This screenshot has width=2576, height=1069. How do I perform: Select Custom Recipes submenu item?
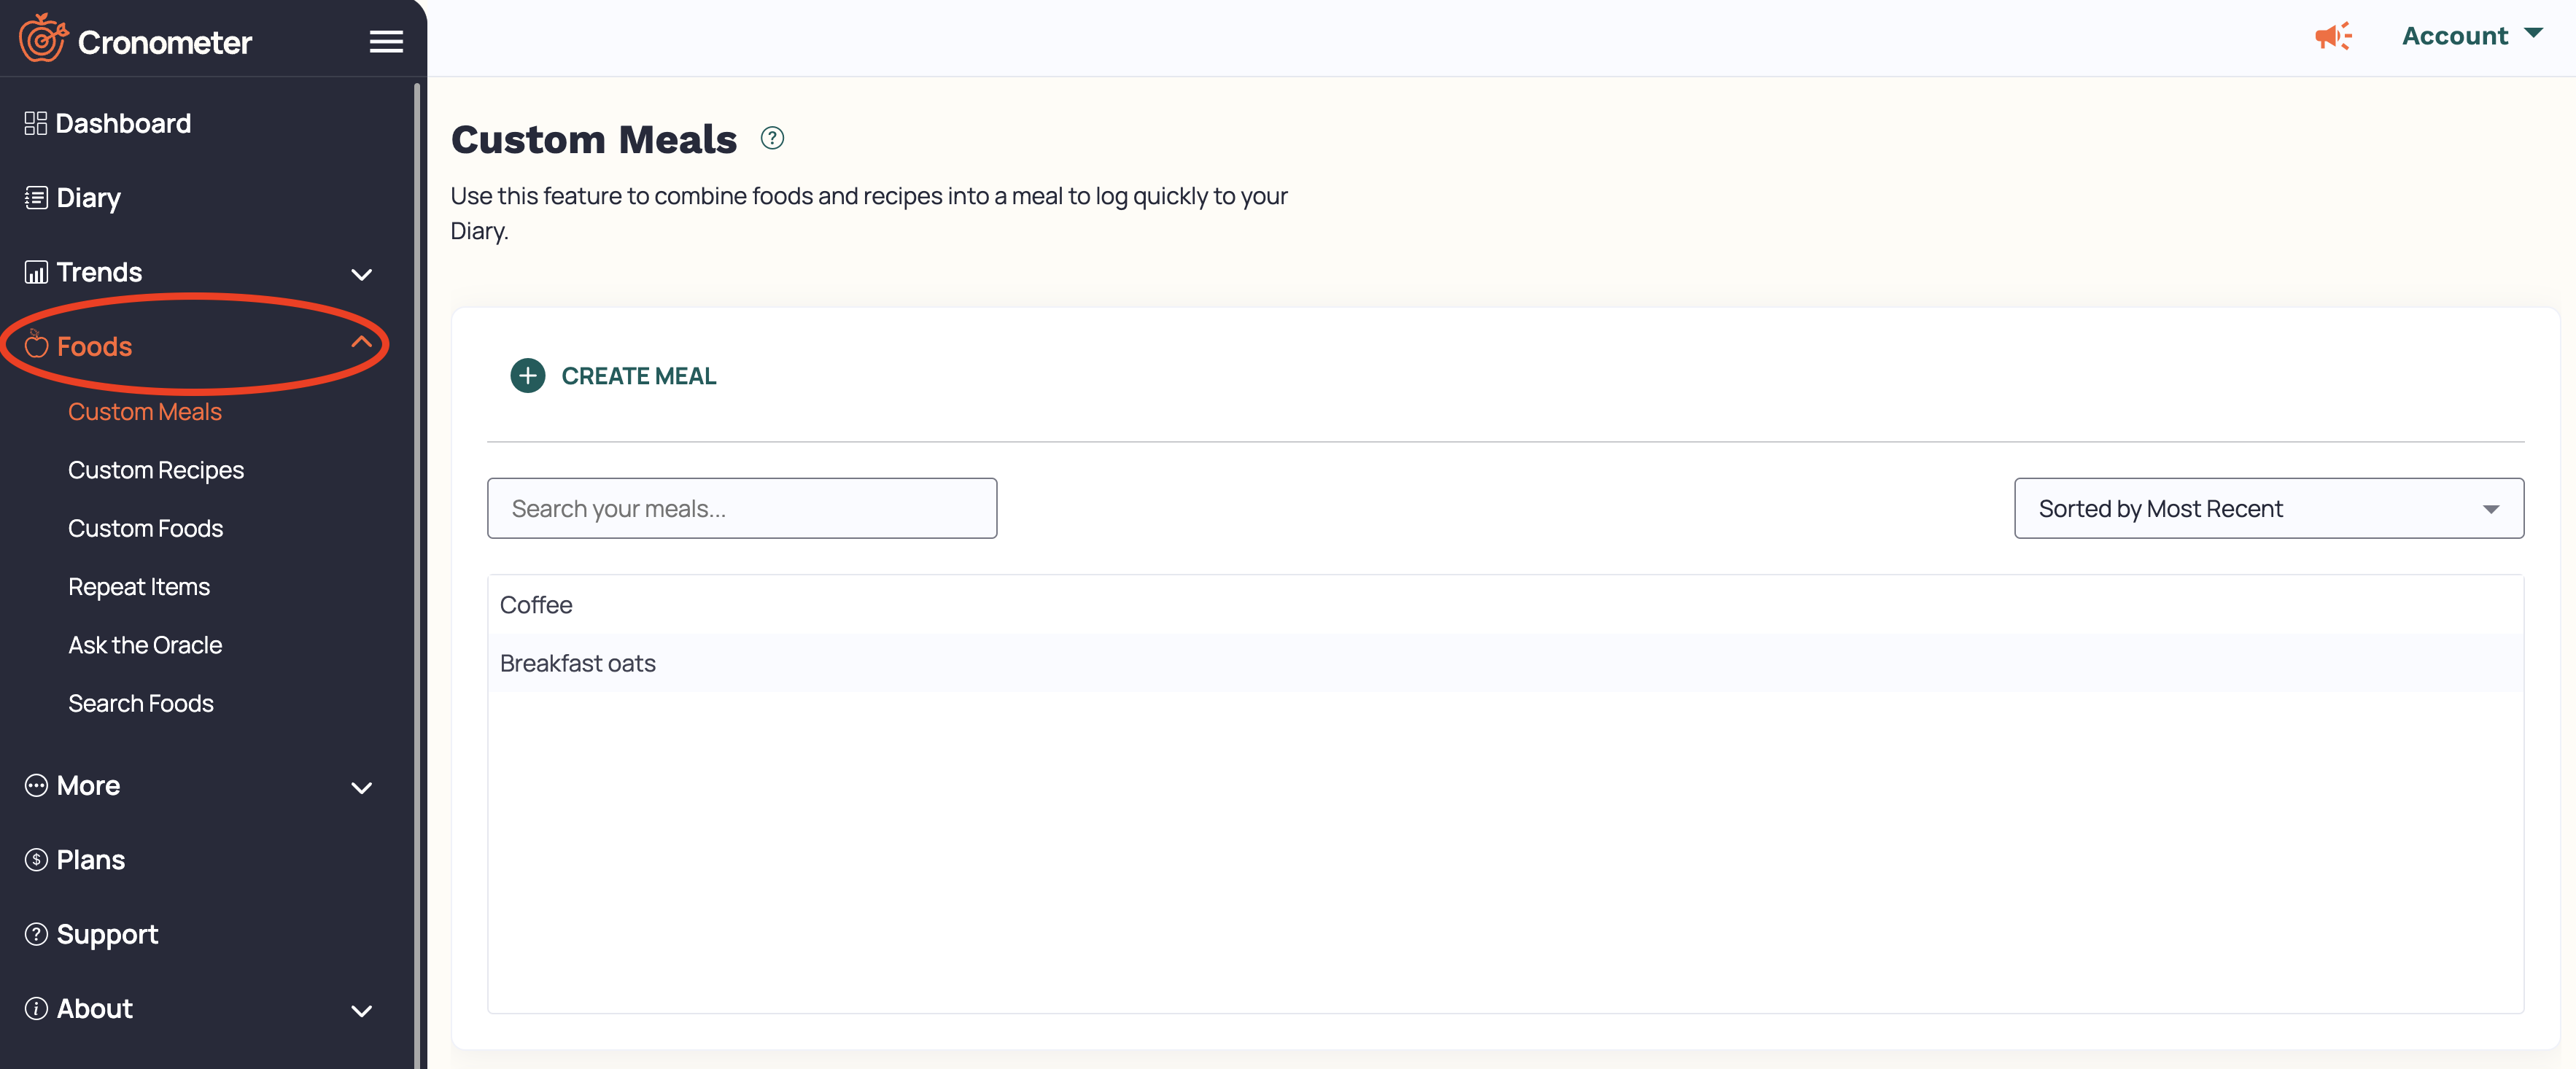(x=156, y=470)
